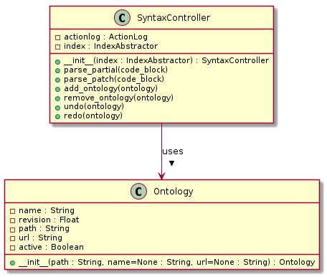Select the redo(ontology) method

(x=93, y=116)
